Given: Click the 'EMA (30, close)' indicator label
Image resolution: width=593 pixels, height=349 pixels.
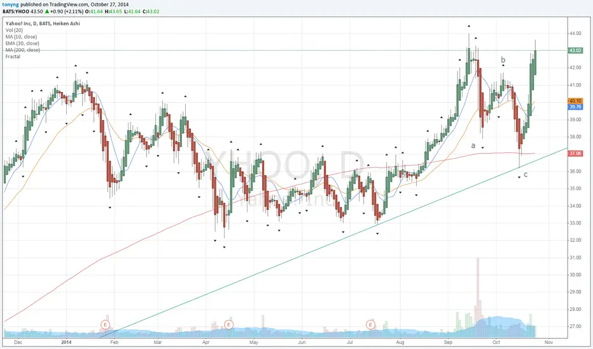Looking at the screenshot, I should coord(22,43).
